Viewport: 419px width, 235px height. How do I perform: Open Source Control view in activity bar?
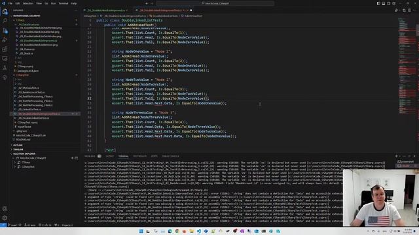coord(5,31)
